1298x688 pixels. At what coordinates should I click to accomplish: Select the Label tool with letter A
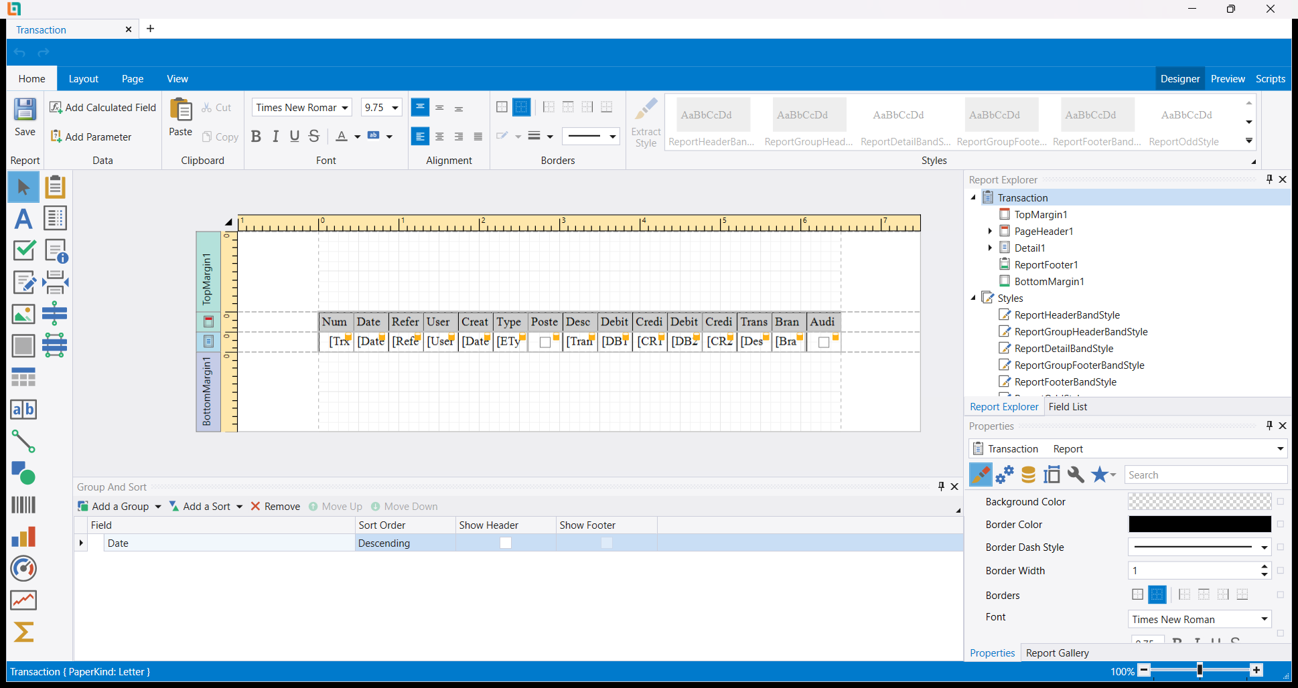23,219
